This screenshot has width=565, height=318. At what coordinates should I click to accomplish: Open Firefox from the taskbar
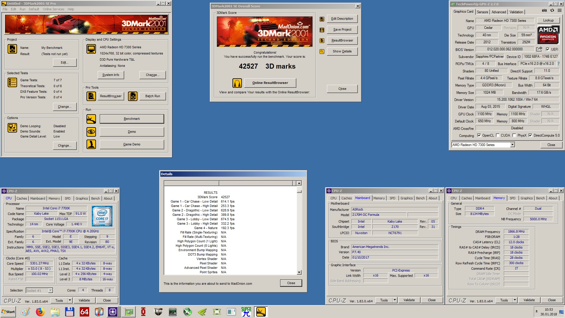pos(40,312)
